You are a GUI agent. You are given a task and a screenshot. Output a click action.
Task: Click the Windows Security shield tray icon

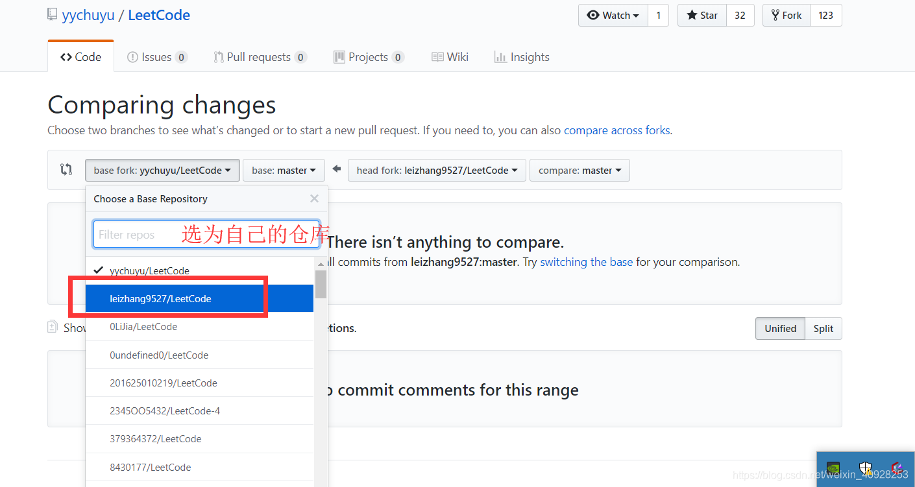865,468
